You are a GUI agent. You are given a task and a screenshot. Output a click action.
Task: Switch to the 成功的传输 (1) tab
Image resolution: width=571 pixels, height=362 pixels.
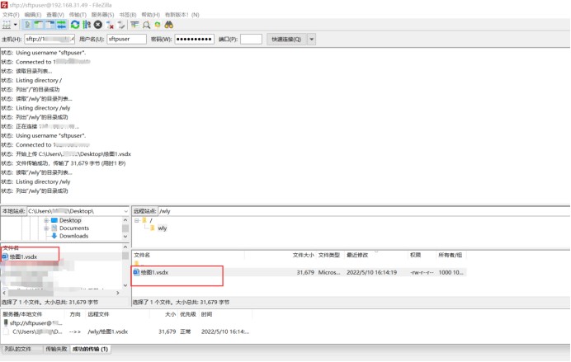tap(90, 350)
